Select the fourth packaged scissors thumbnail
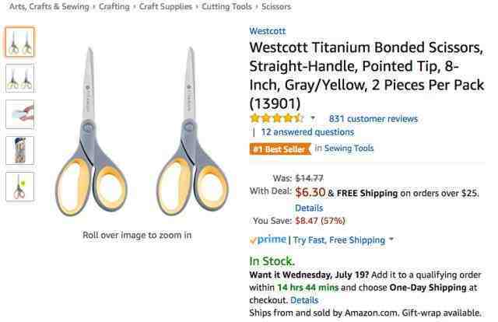Viewport: 498px width, 322px height. (x=19, y=150)
